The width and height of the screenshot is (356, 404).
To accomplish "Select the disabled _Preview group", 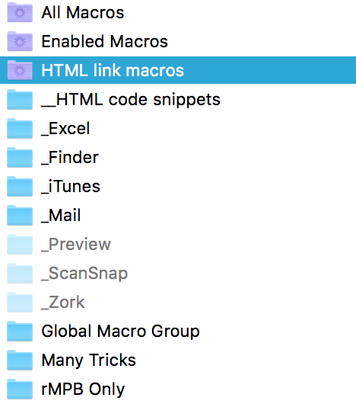I will tap(178, 244).
